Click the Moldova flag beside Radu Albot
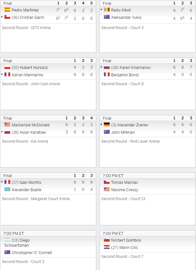196x270 pixels. 107,10
